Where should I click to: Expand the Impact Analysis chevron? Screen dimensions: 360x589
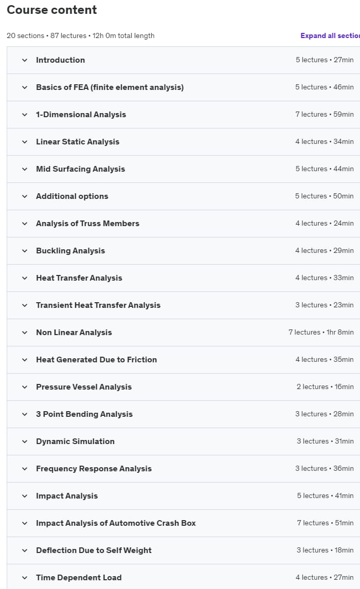pyautogui.click(x=24, y=496)
